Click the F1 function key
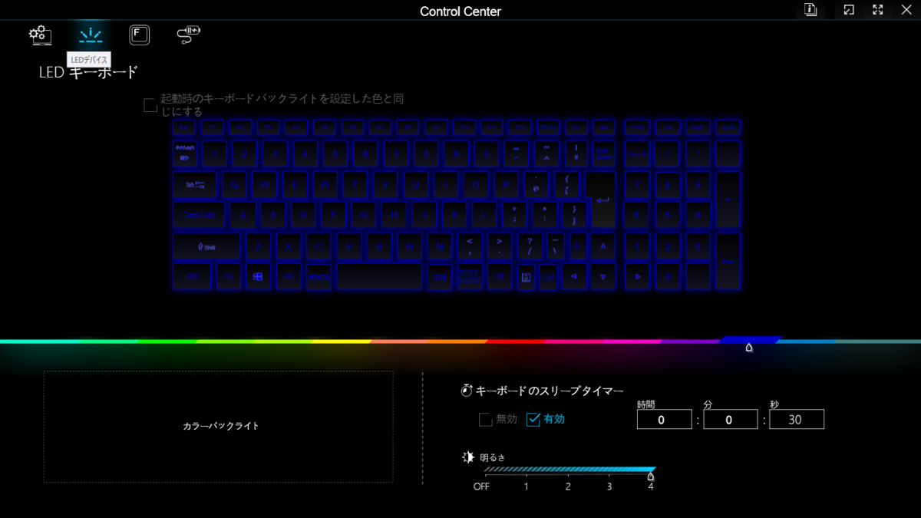921x518 pixels. pos(213,127)
